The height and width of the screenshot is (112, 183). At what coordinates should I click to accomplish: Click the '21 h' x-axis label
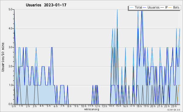160,106
